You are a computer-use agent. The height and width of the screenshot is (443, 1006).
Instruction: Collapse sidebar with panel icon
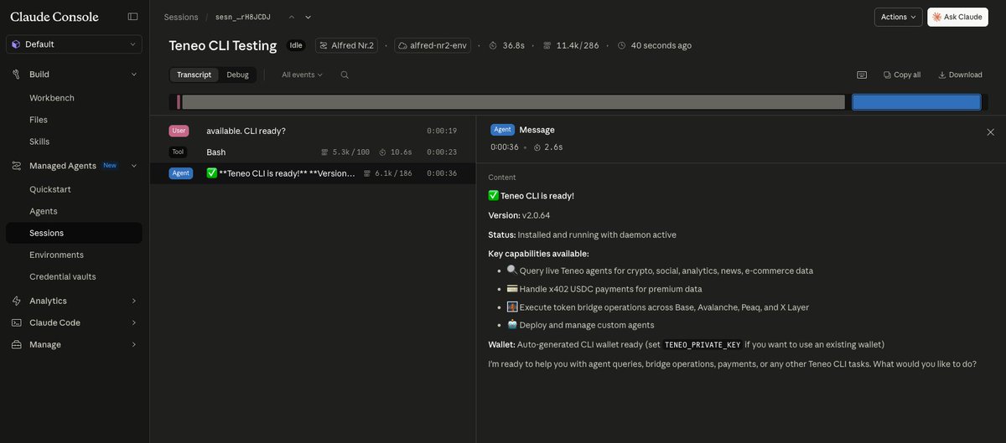coord(132,17)
